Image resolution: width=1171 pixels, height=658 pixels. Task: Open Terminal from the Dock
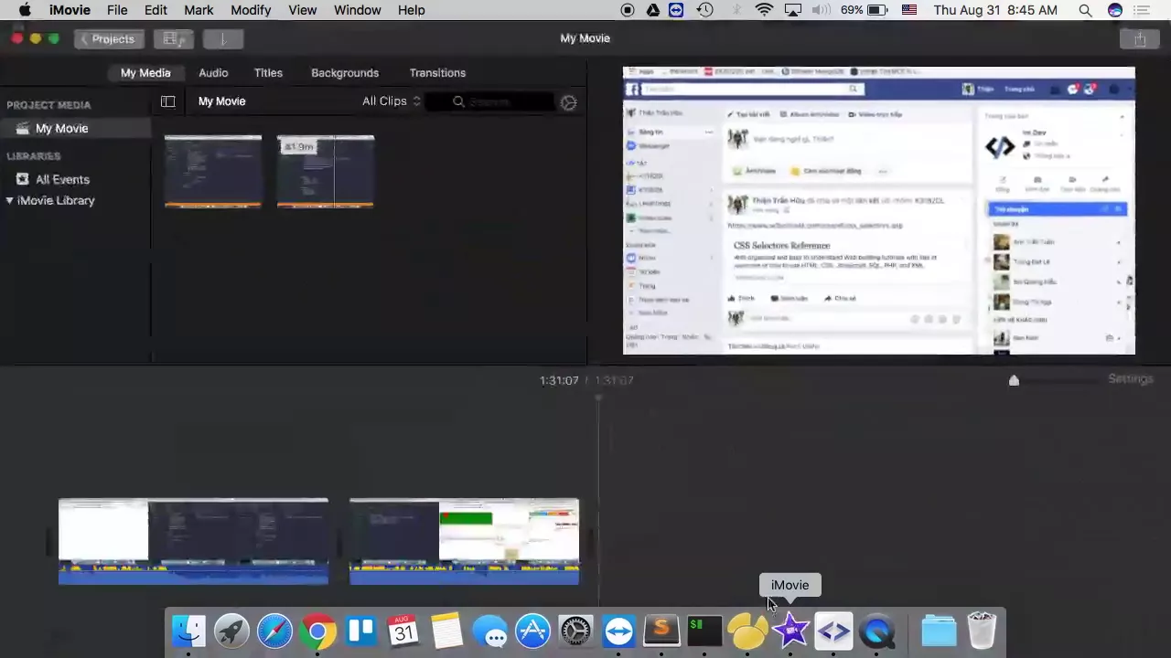(704, 631)
